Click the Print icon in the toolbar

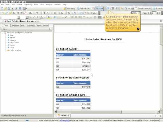click(x=20, y=8)
